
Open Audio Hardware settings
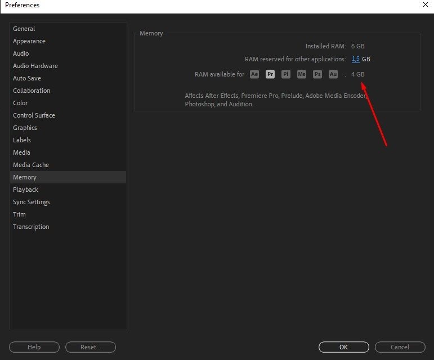[x=68, y=66]
